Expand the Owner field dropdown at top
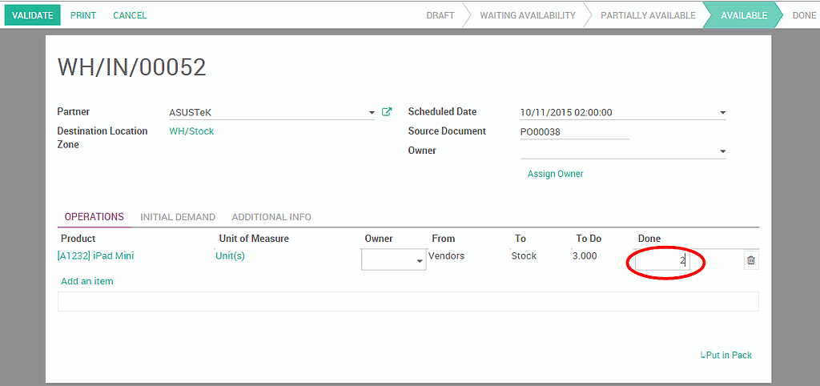 [x=722, y=151]
